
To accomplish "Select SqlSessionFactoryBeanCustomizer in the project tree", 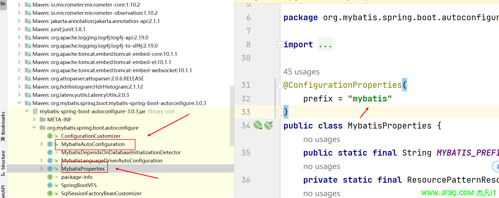I will tap(101, 193).
